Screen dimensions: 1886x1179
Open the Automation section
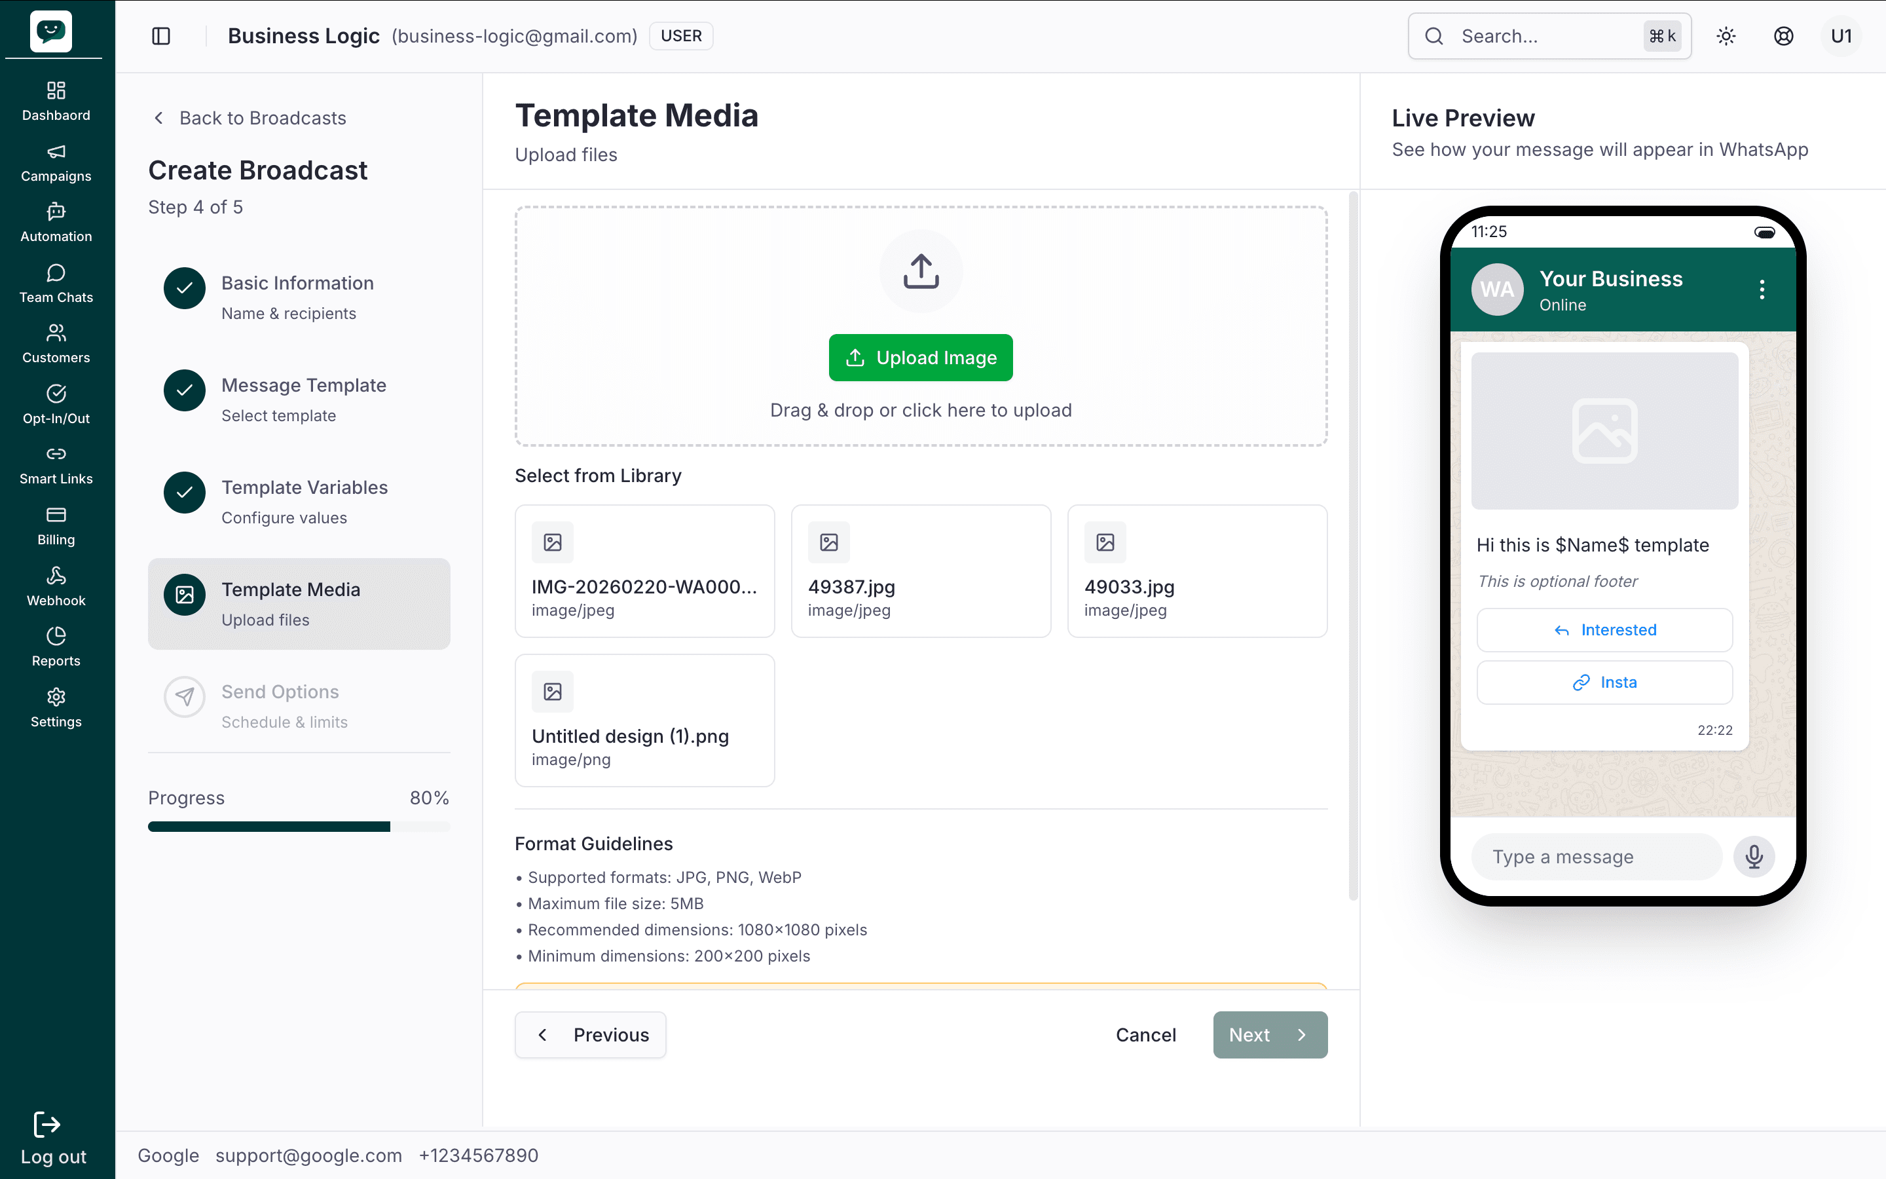pyautogui.click(x=56, y=223)
